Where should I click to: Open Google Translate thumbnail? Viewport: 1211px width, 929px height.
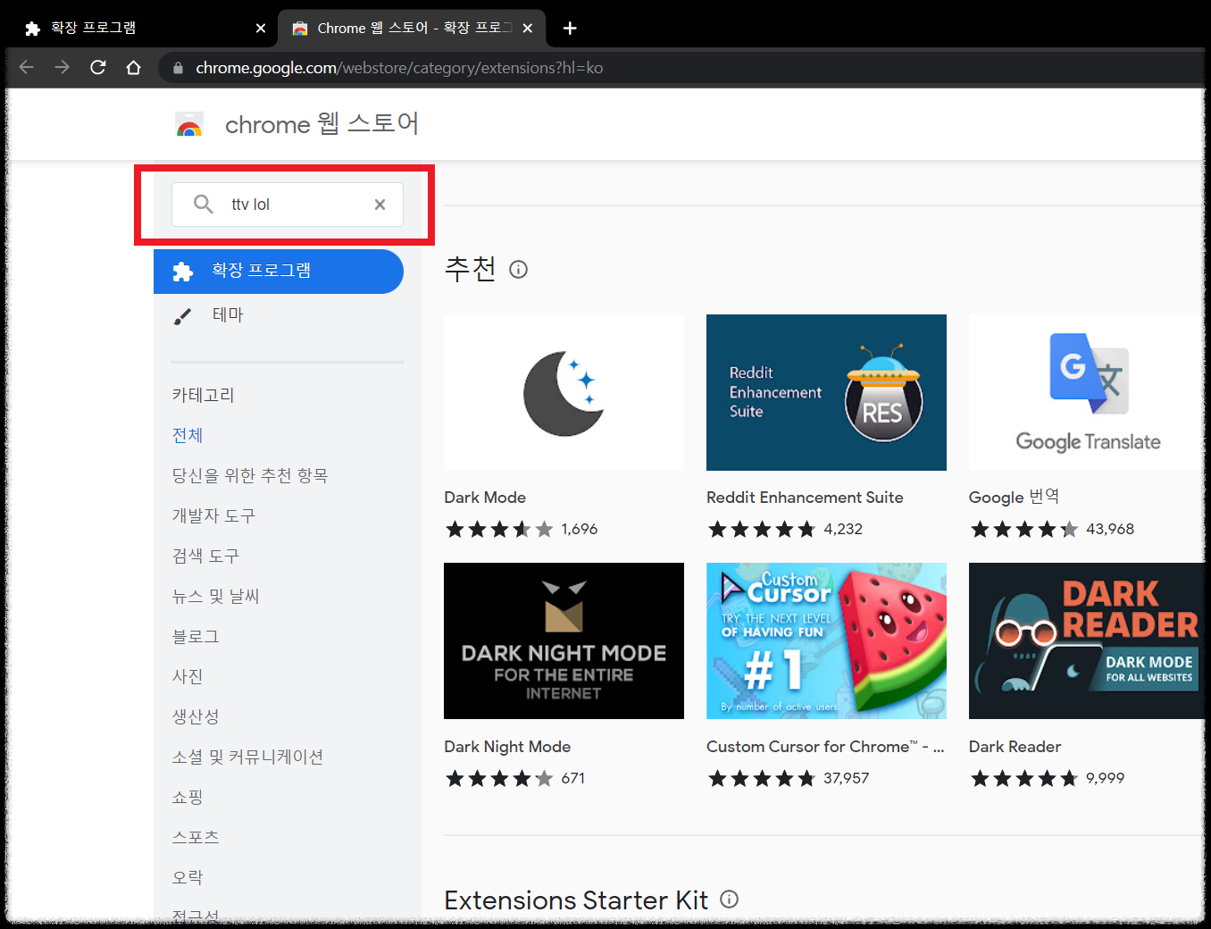[1087, 392]
